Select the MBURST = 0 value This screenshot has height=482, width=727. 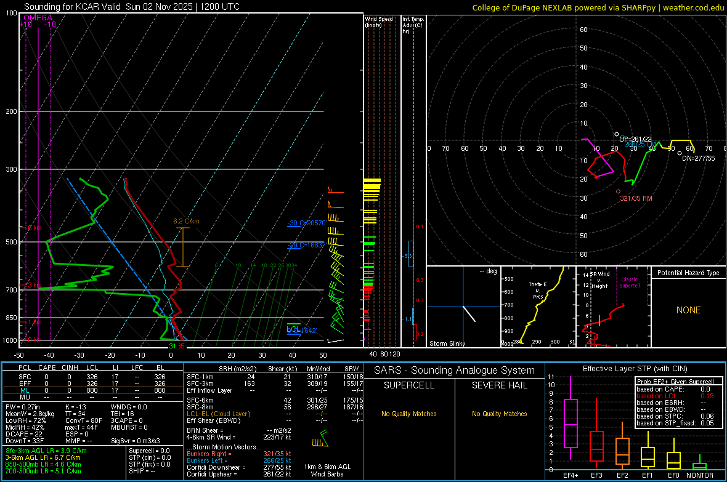[129, 427]
